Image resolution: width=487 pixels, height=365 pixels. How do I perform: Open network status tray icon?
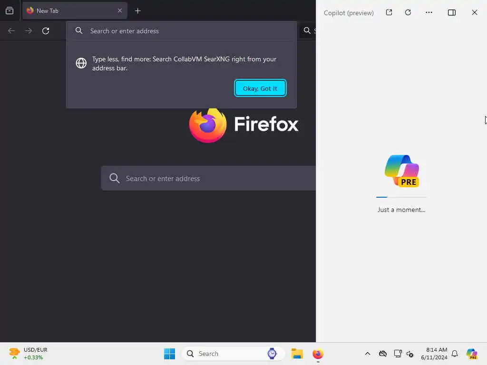tap(398, 354)
